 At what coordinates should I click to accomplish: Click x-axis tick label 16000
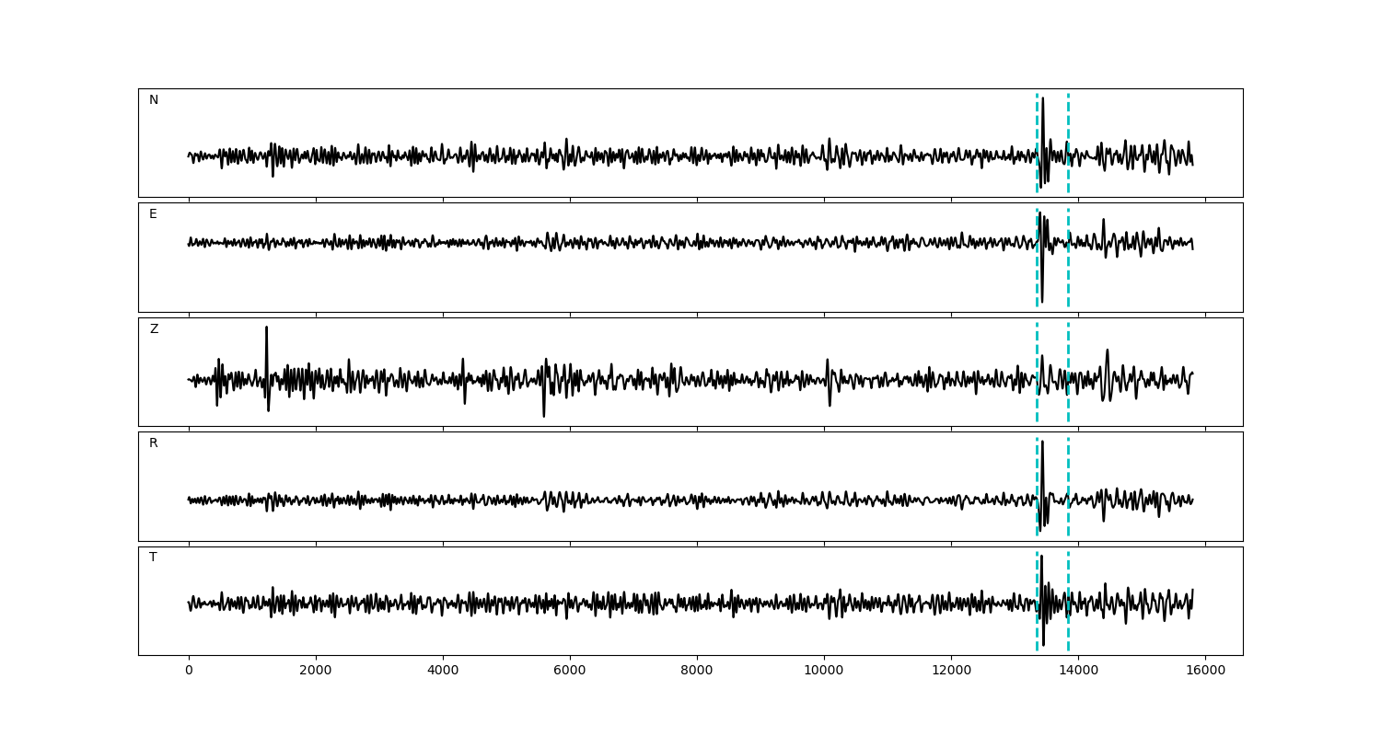coord(1205,672)
